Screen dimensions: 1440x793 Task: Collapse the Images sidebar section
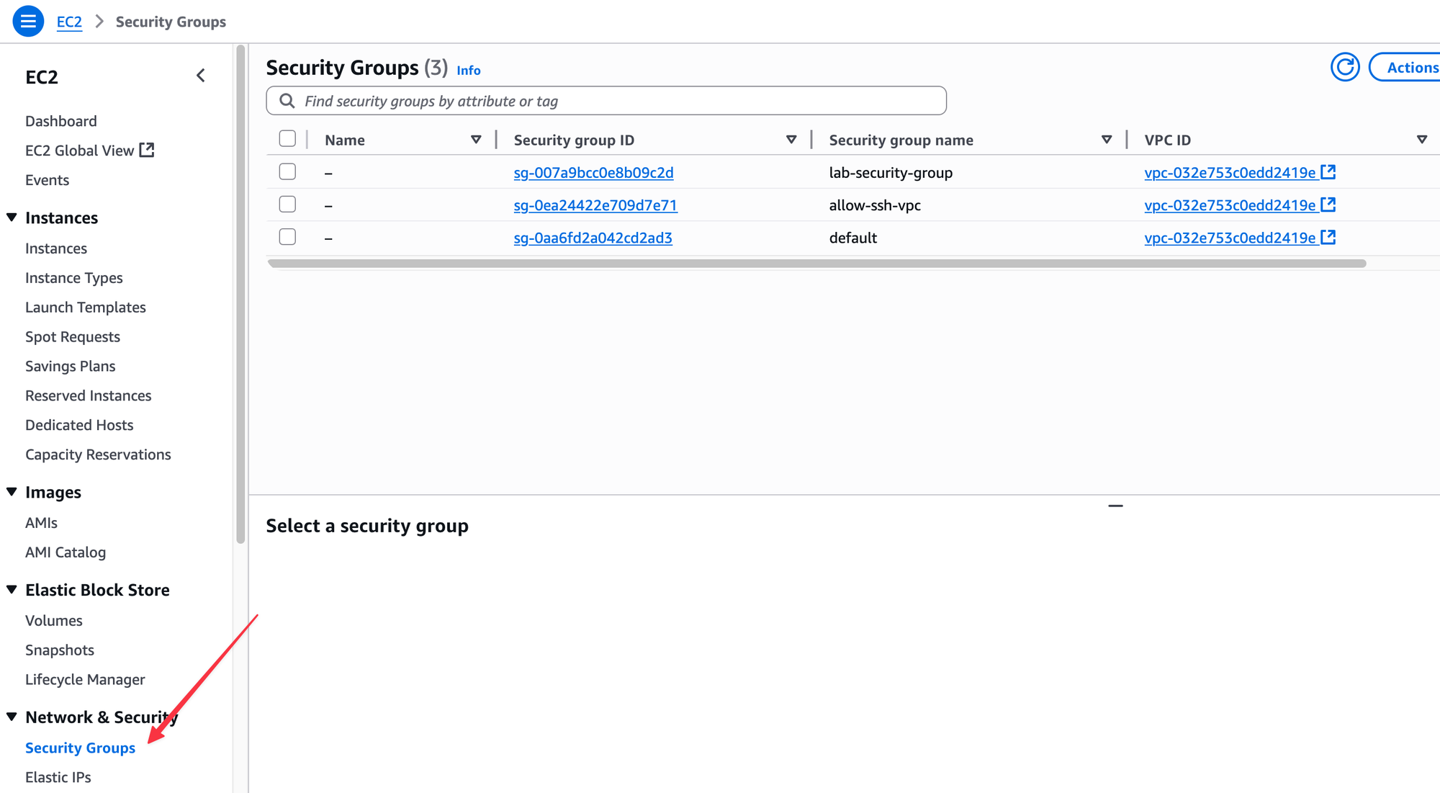pos(12,492)
